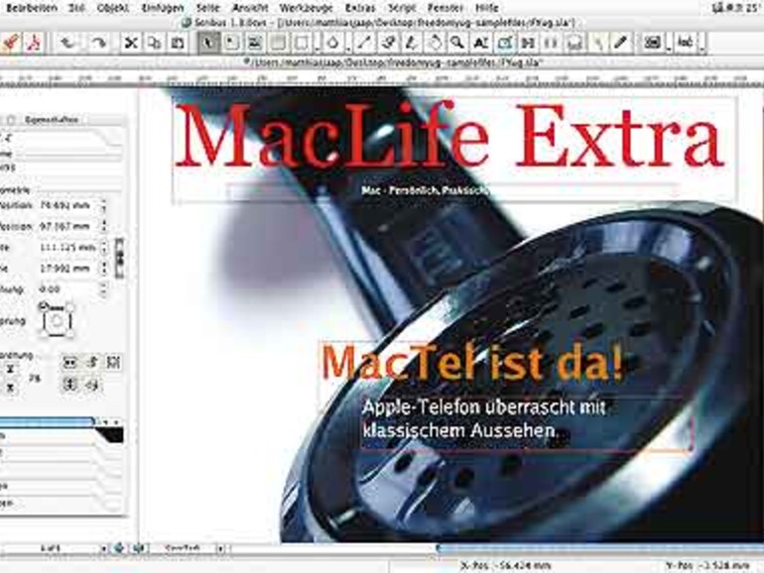
Task: Open the Extras menu
Action: 360,8
